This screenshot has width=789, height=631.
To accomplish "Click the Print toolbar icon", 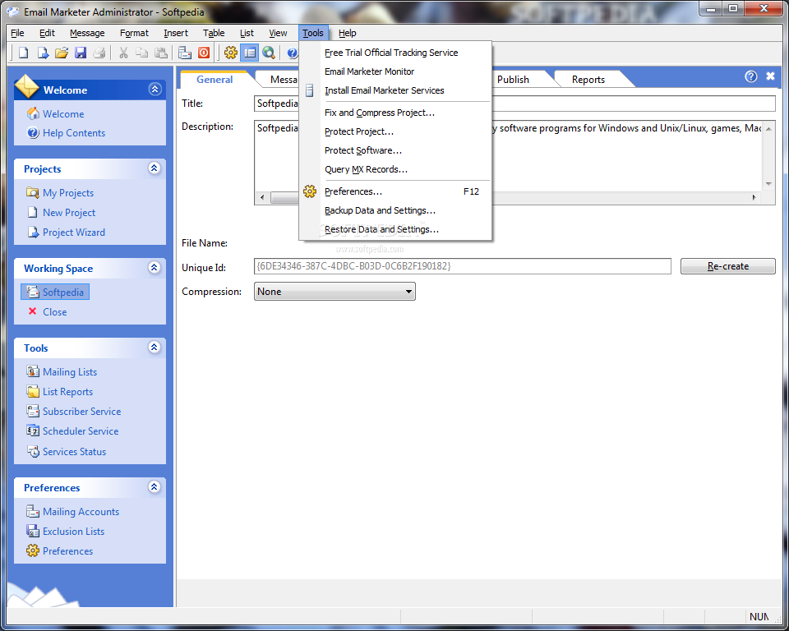I will (99, 53).
